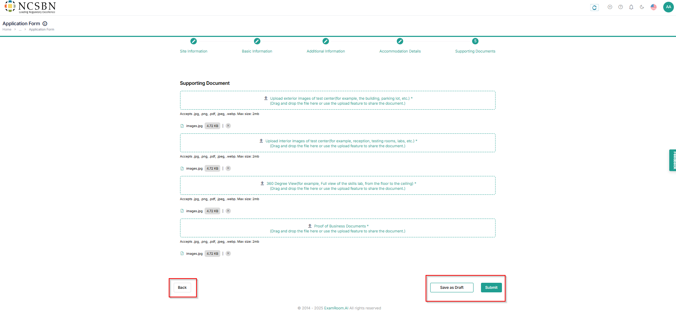Remove images.jpg under 360 Degree View upload
This screenshot has height=314, width=676.
click(228, 211)
